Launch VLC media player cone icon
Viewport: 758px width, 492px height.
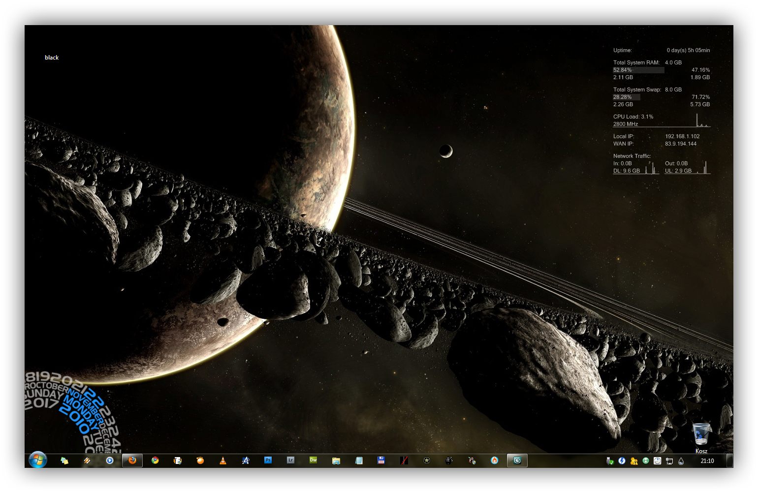point(223,461)
